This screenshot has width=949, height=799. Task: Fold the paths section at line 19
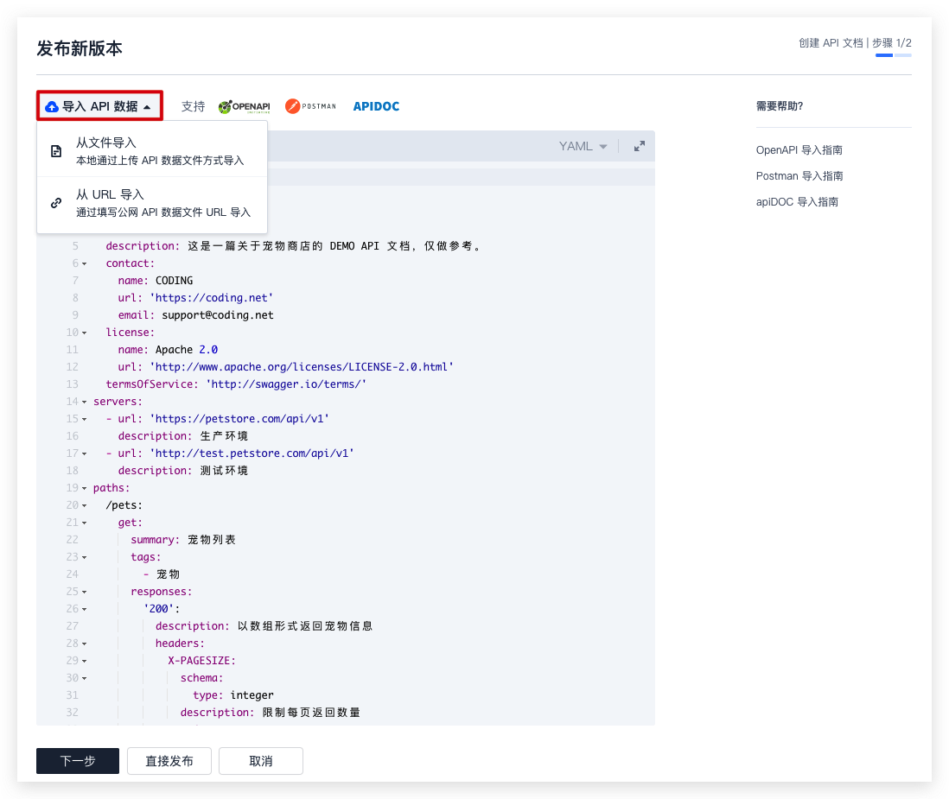[x=85, y=488]
